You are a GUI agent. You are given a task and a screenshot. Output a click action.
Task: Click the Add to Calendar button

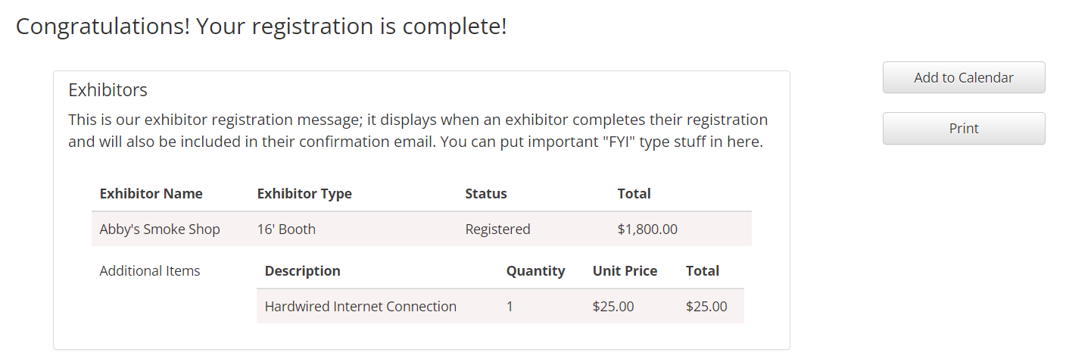click(963, 77)
